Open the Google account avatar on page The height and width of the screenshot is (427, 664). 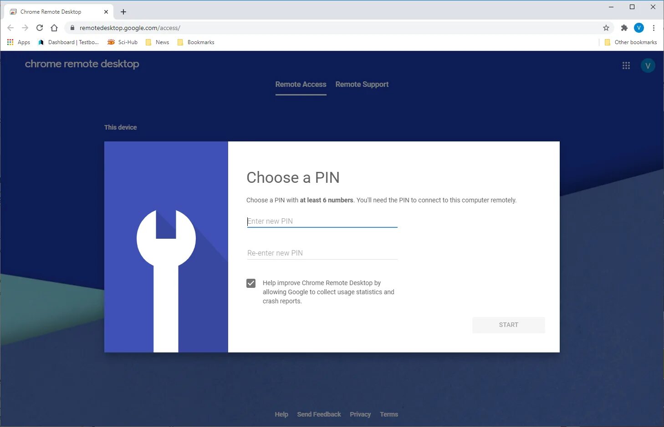(648, 65)
